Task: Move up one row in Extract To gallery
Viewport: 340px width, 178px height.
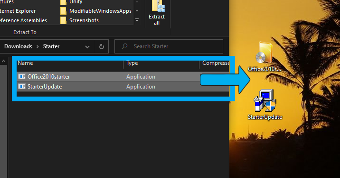Action: click(137, 2)
